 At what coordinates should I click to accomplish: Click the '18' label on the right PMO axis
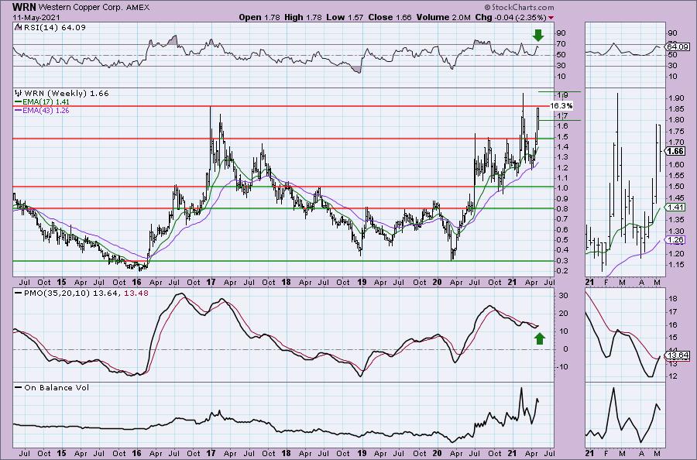(x=672, y=299)
